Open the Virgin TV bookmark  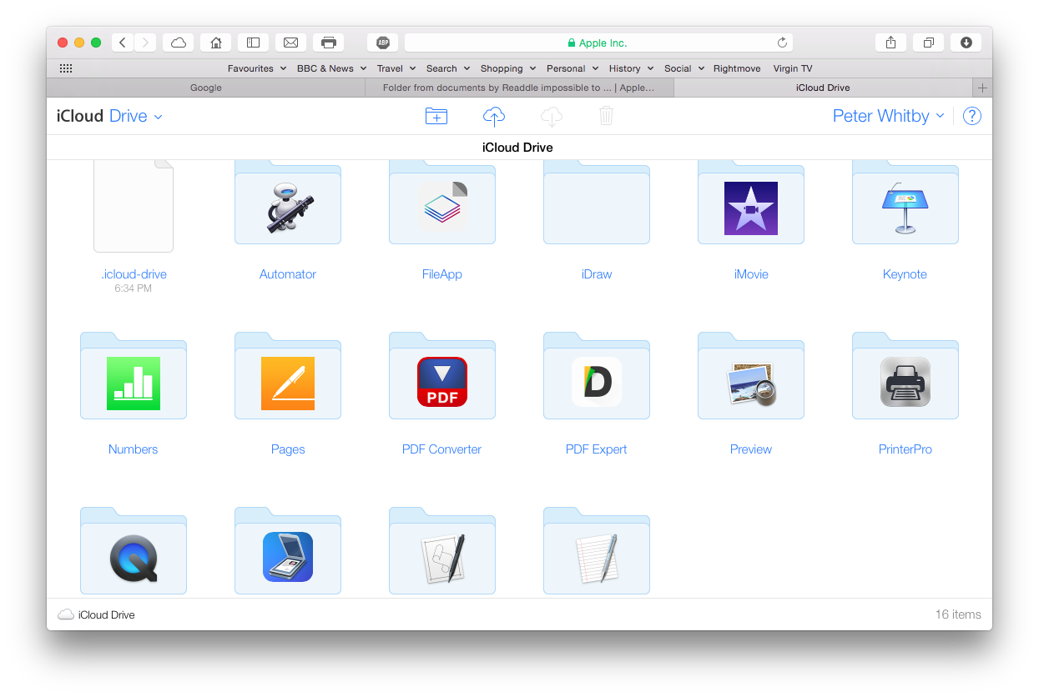793,68
